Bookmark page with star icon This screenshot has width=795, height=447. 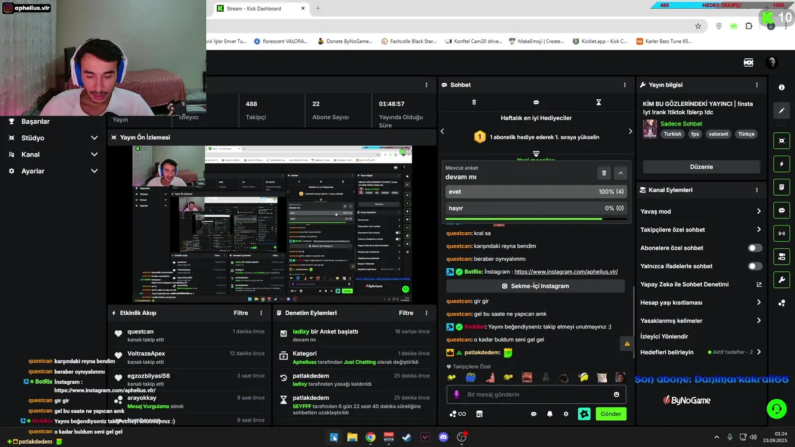[698, 26]
